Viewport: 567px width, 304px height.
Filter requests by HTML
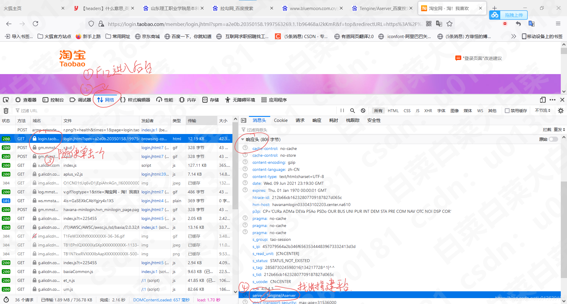click(x=393, y=111)
